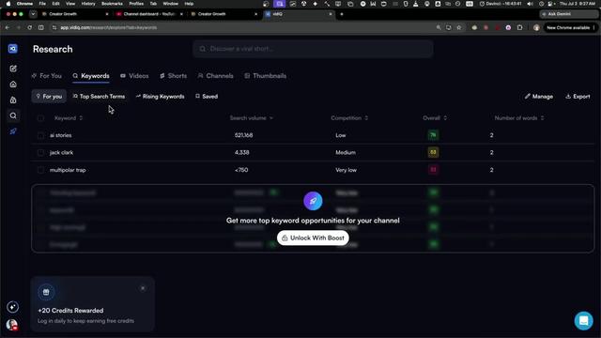Screen dimensions: 601x338
Task: Check the box for 'ai stories' keyword
Action: point(40,135)
